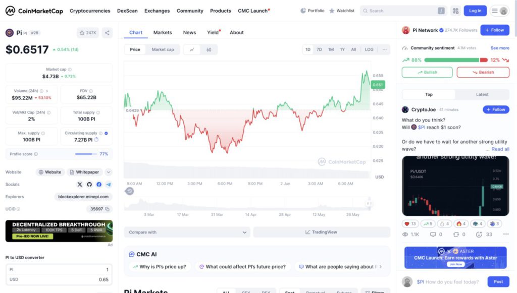517x293 pixels.
Task: Vote Bullish on community sentiment
Action: click(427, 72)
